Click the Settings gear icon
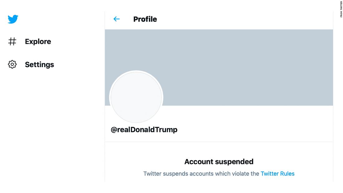Image resolution: width=343 pixels, height=193 pixels. click(x=12, y=65)
